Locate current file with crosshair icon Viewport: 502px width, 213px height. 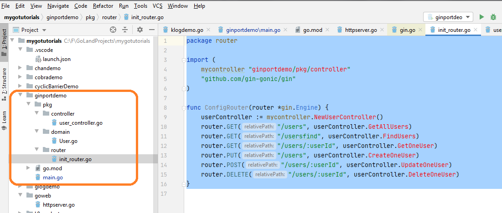(113, 30)
